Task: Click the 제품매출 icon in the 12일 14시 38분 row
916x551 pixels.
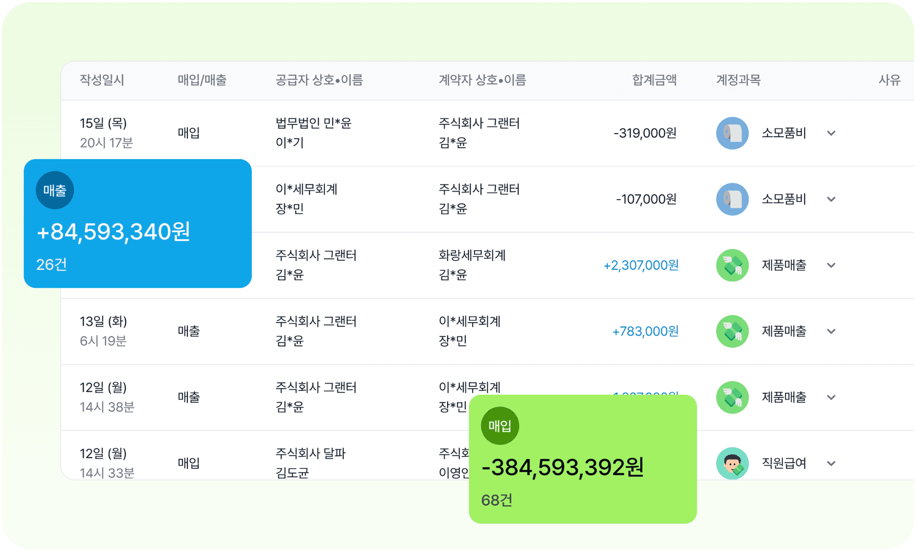Action: 732,397
